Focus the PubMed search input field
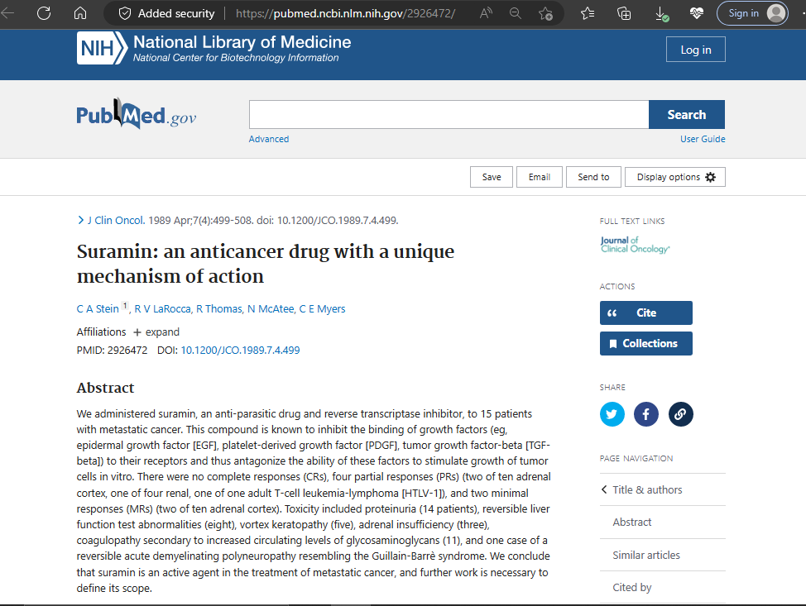Image resolution: width=806 pixels, height=606 pixels. coord(449,115)
